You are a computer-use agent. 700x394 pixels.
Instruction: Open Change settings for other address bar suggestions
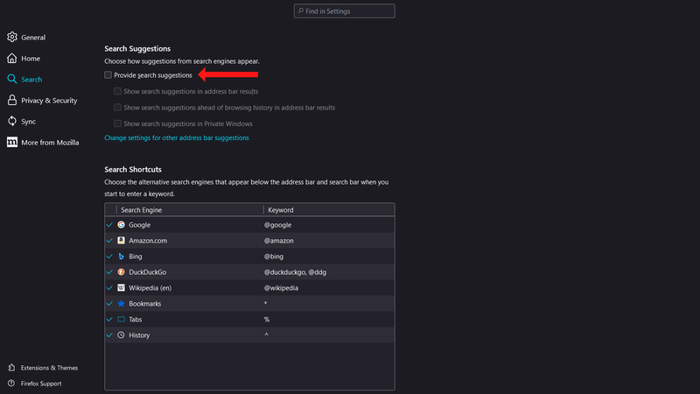click(177, 137)
